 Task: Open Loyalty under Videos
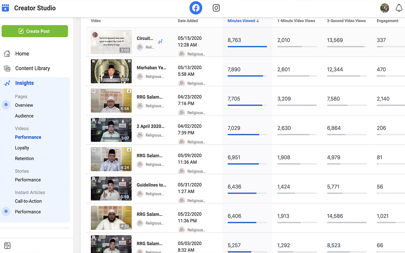22,148
